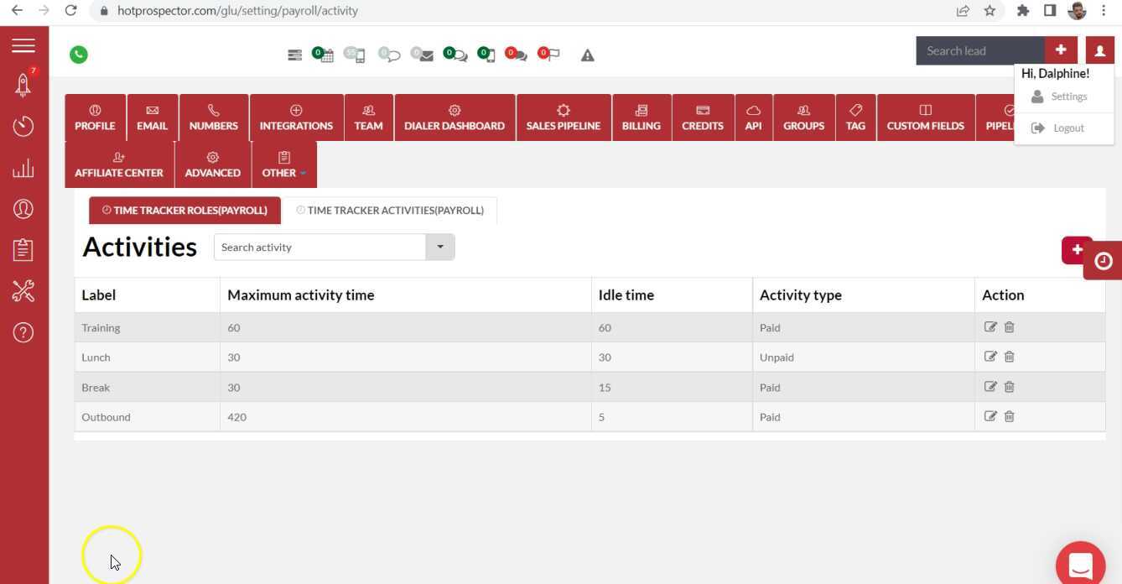Image resolution: width=1122 pixels, height=584 pixels.
Task: Delete the Break activity with trash icon
Action: (x=1010, y=387)
